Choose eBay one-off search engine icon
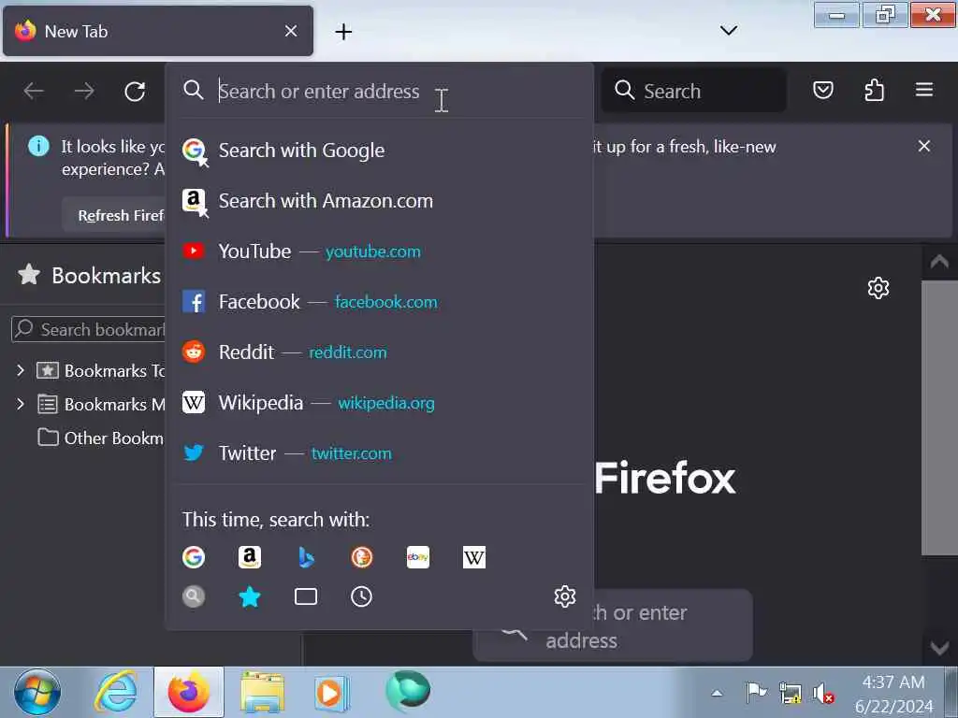The image size is (958, 718). 418,557
